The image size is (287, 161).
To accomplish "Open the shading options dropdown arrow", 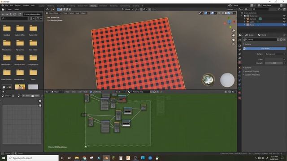I will coord(234,13).
